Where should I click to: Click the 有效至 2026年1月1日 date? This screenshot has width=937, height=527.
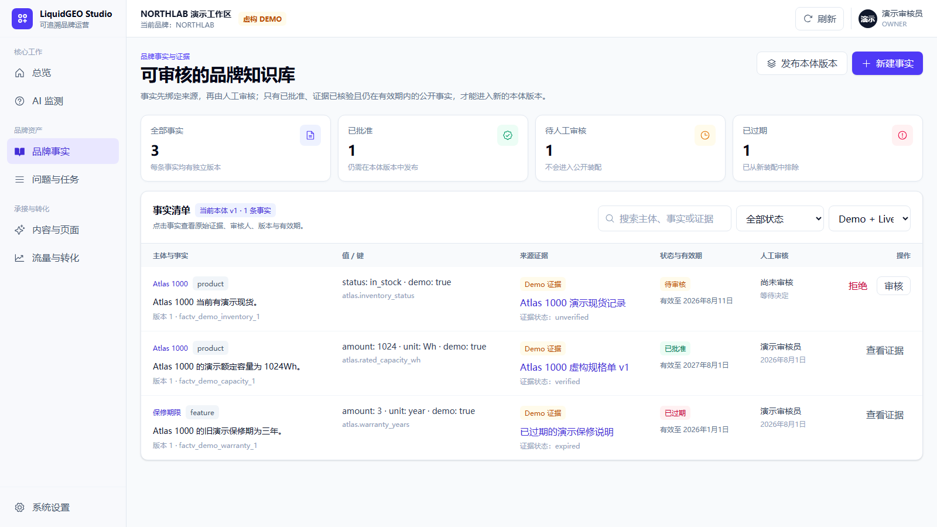[695, 429]
